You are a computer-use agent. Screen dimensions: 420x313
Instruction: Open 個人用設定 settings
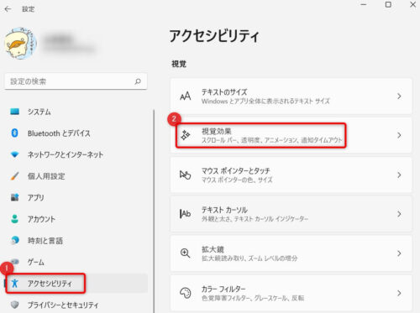pos(76,176)
